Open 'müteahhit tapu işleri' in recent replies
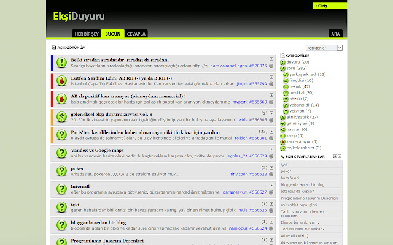393x245 pixels. pos(299,205)
